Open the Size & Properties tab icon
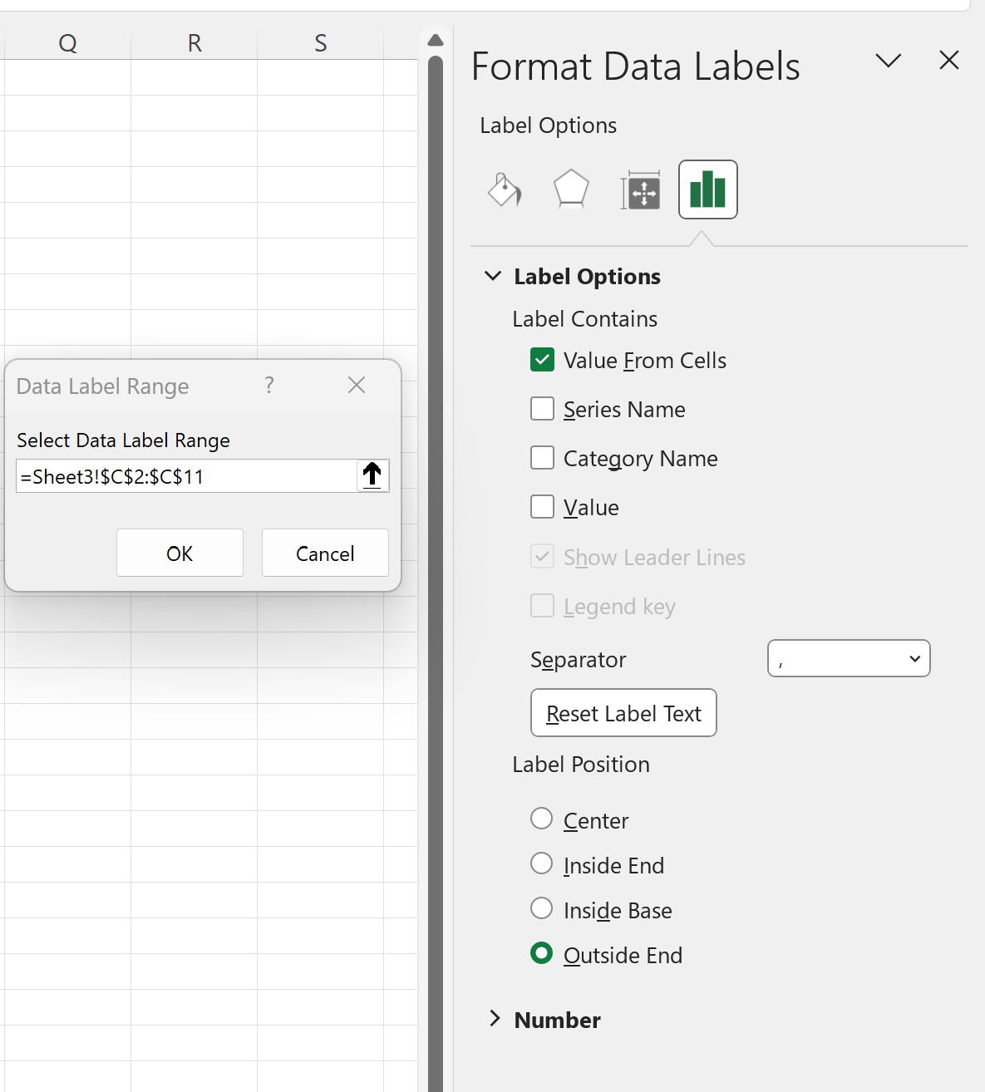985x1092 pixels. pyautogui.click(x=640, y=190)
